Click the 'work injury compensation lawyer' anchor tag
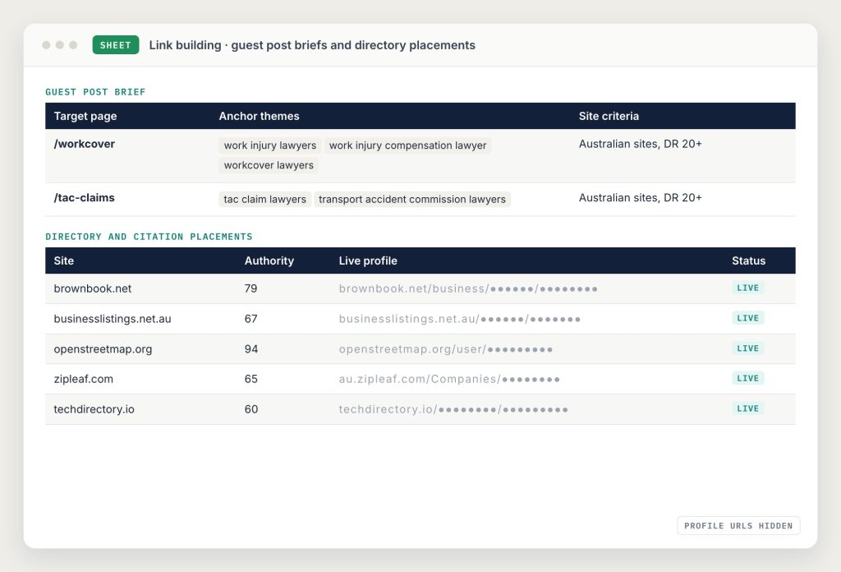This screenshot has width=841, height=572. (407, 145)
